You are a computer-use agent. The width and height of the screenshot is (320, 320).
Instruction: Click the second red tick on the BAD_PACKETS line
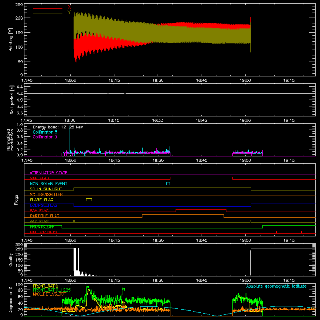point(302,232)
